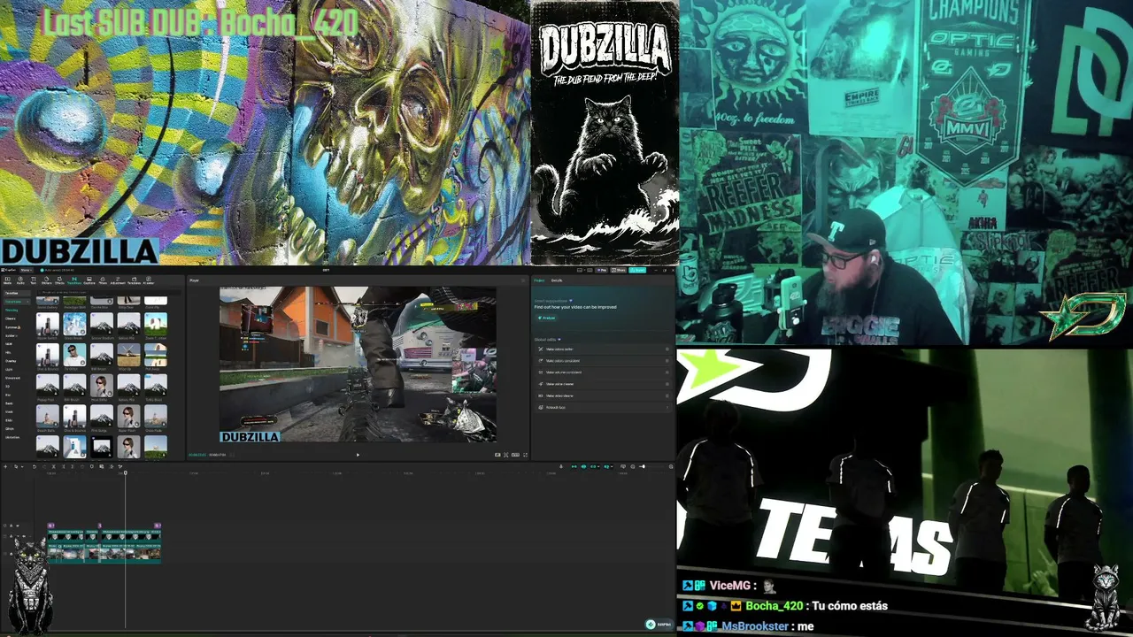This screenshot has height=637, width=1133.
Task: Toggle the Make volume consistent switch
Action: point(667,372)
